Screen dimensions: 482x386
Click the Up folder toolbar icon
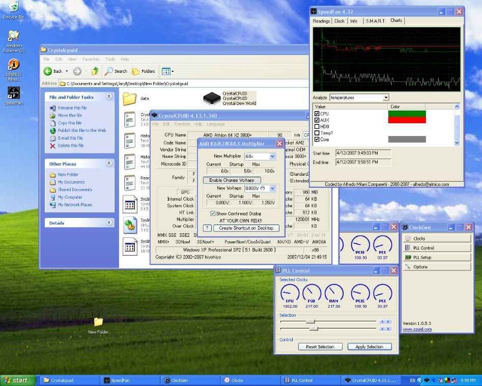(x=95, y=71)
